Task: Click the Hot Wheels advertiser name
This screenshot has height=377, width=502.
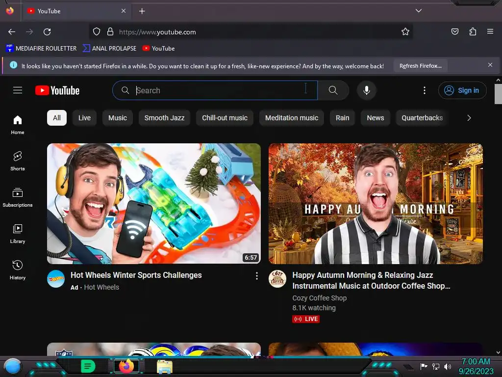Action: [101, 287]
